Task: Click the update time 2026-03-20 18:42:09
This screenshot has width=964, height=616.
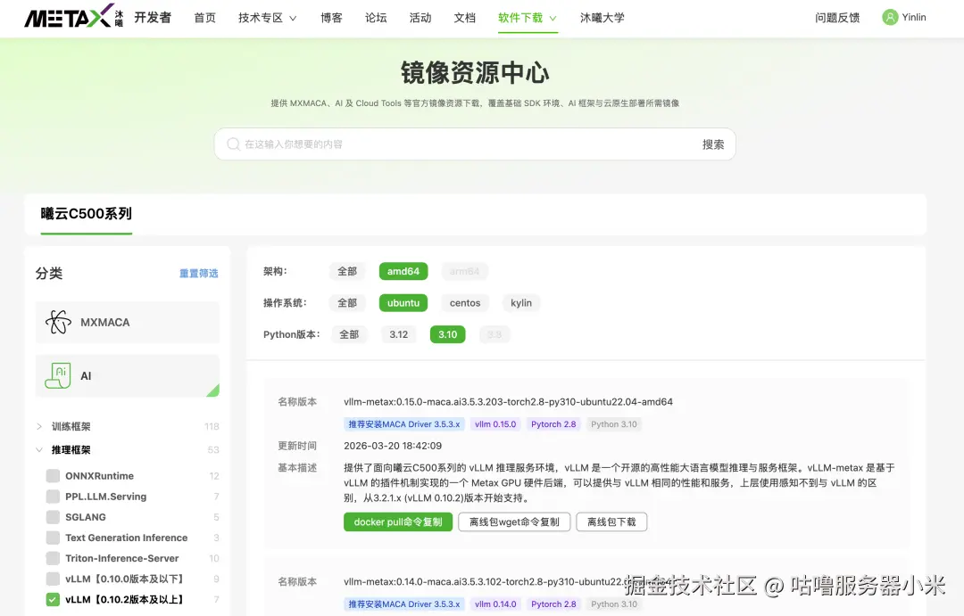Action: (x=392, y=445)
